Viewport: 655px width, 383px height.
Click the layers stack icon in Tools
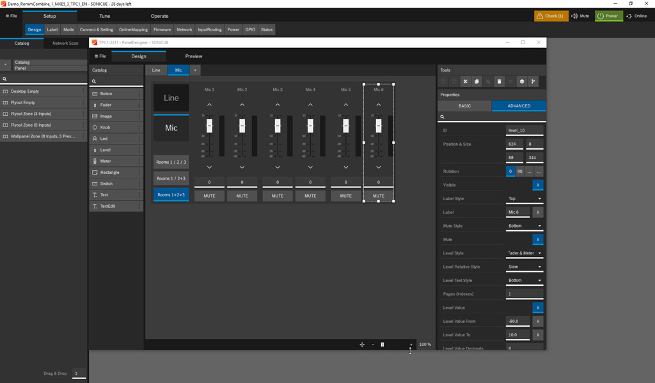tap(522, 82)
